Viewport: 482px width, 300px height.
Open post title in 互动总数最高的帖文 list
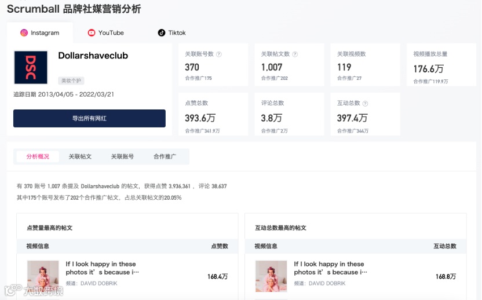pos(330,268)
